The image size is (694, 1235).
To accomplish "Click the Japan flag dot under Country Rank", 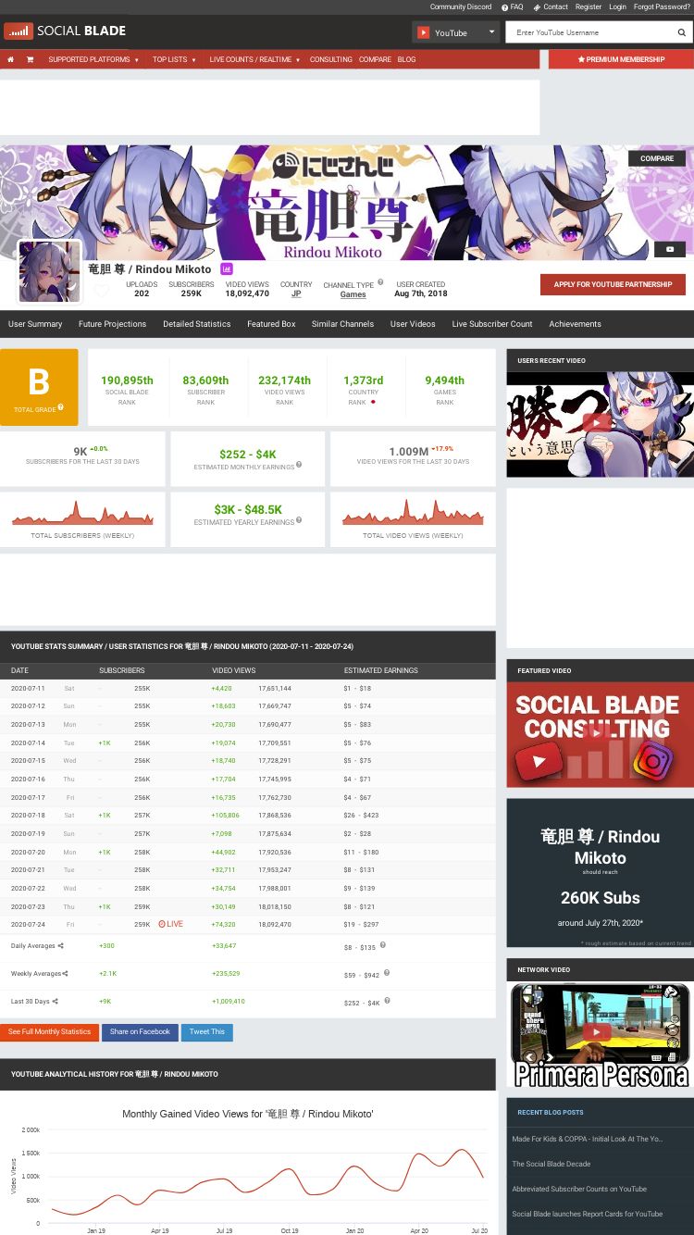I will 373,403.
